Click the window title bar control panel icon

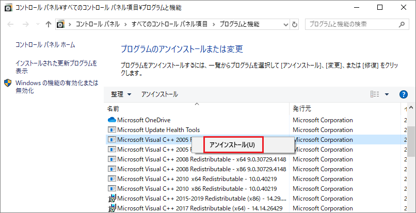pyautogui.click(x=8, y=8)
